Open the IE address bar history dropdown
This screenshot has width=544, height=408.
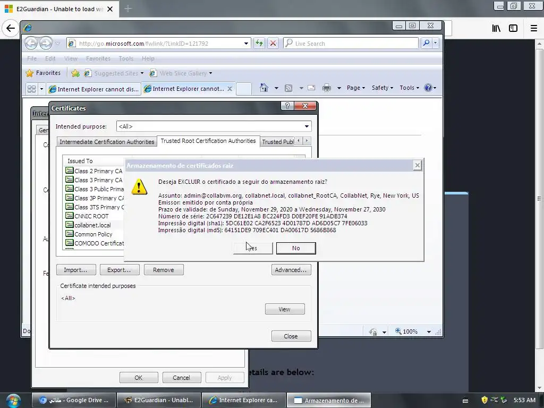pos(246,44)
